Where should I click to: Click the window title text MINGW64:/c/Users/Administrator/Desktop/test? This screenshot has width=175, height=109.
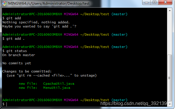49,4
